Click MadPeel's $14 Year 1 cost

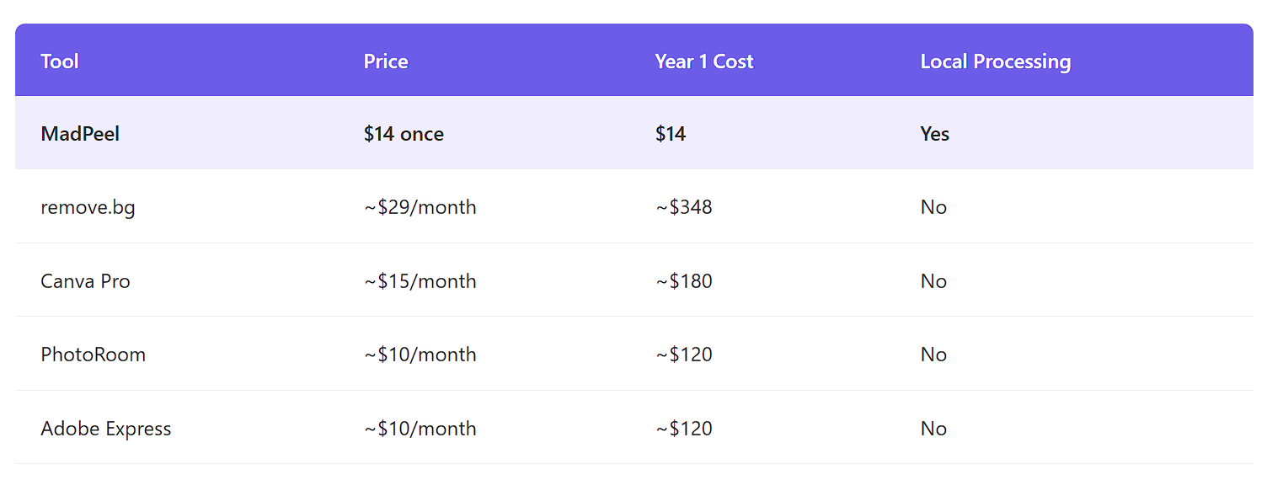671,134
